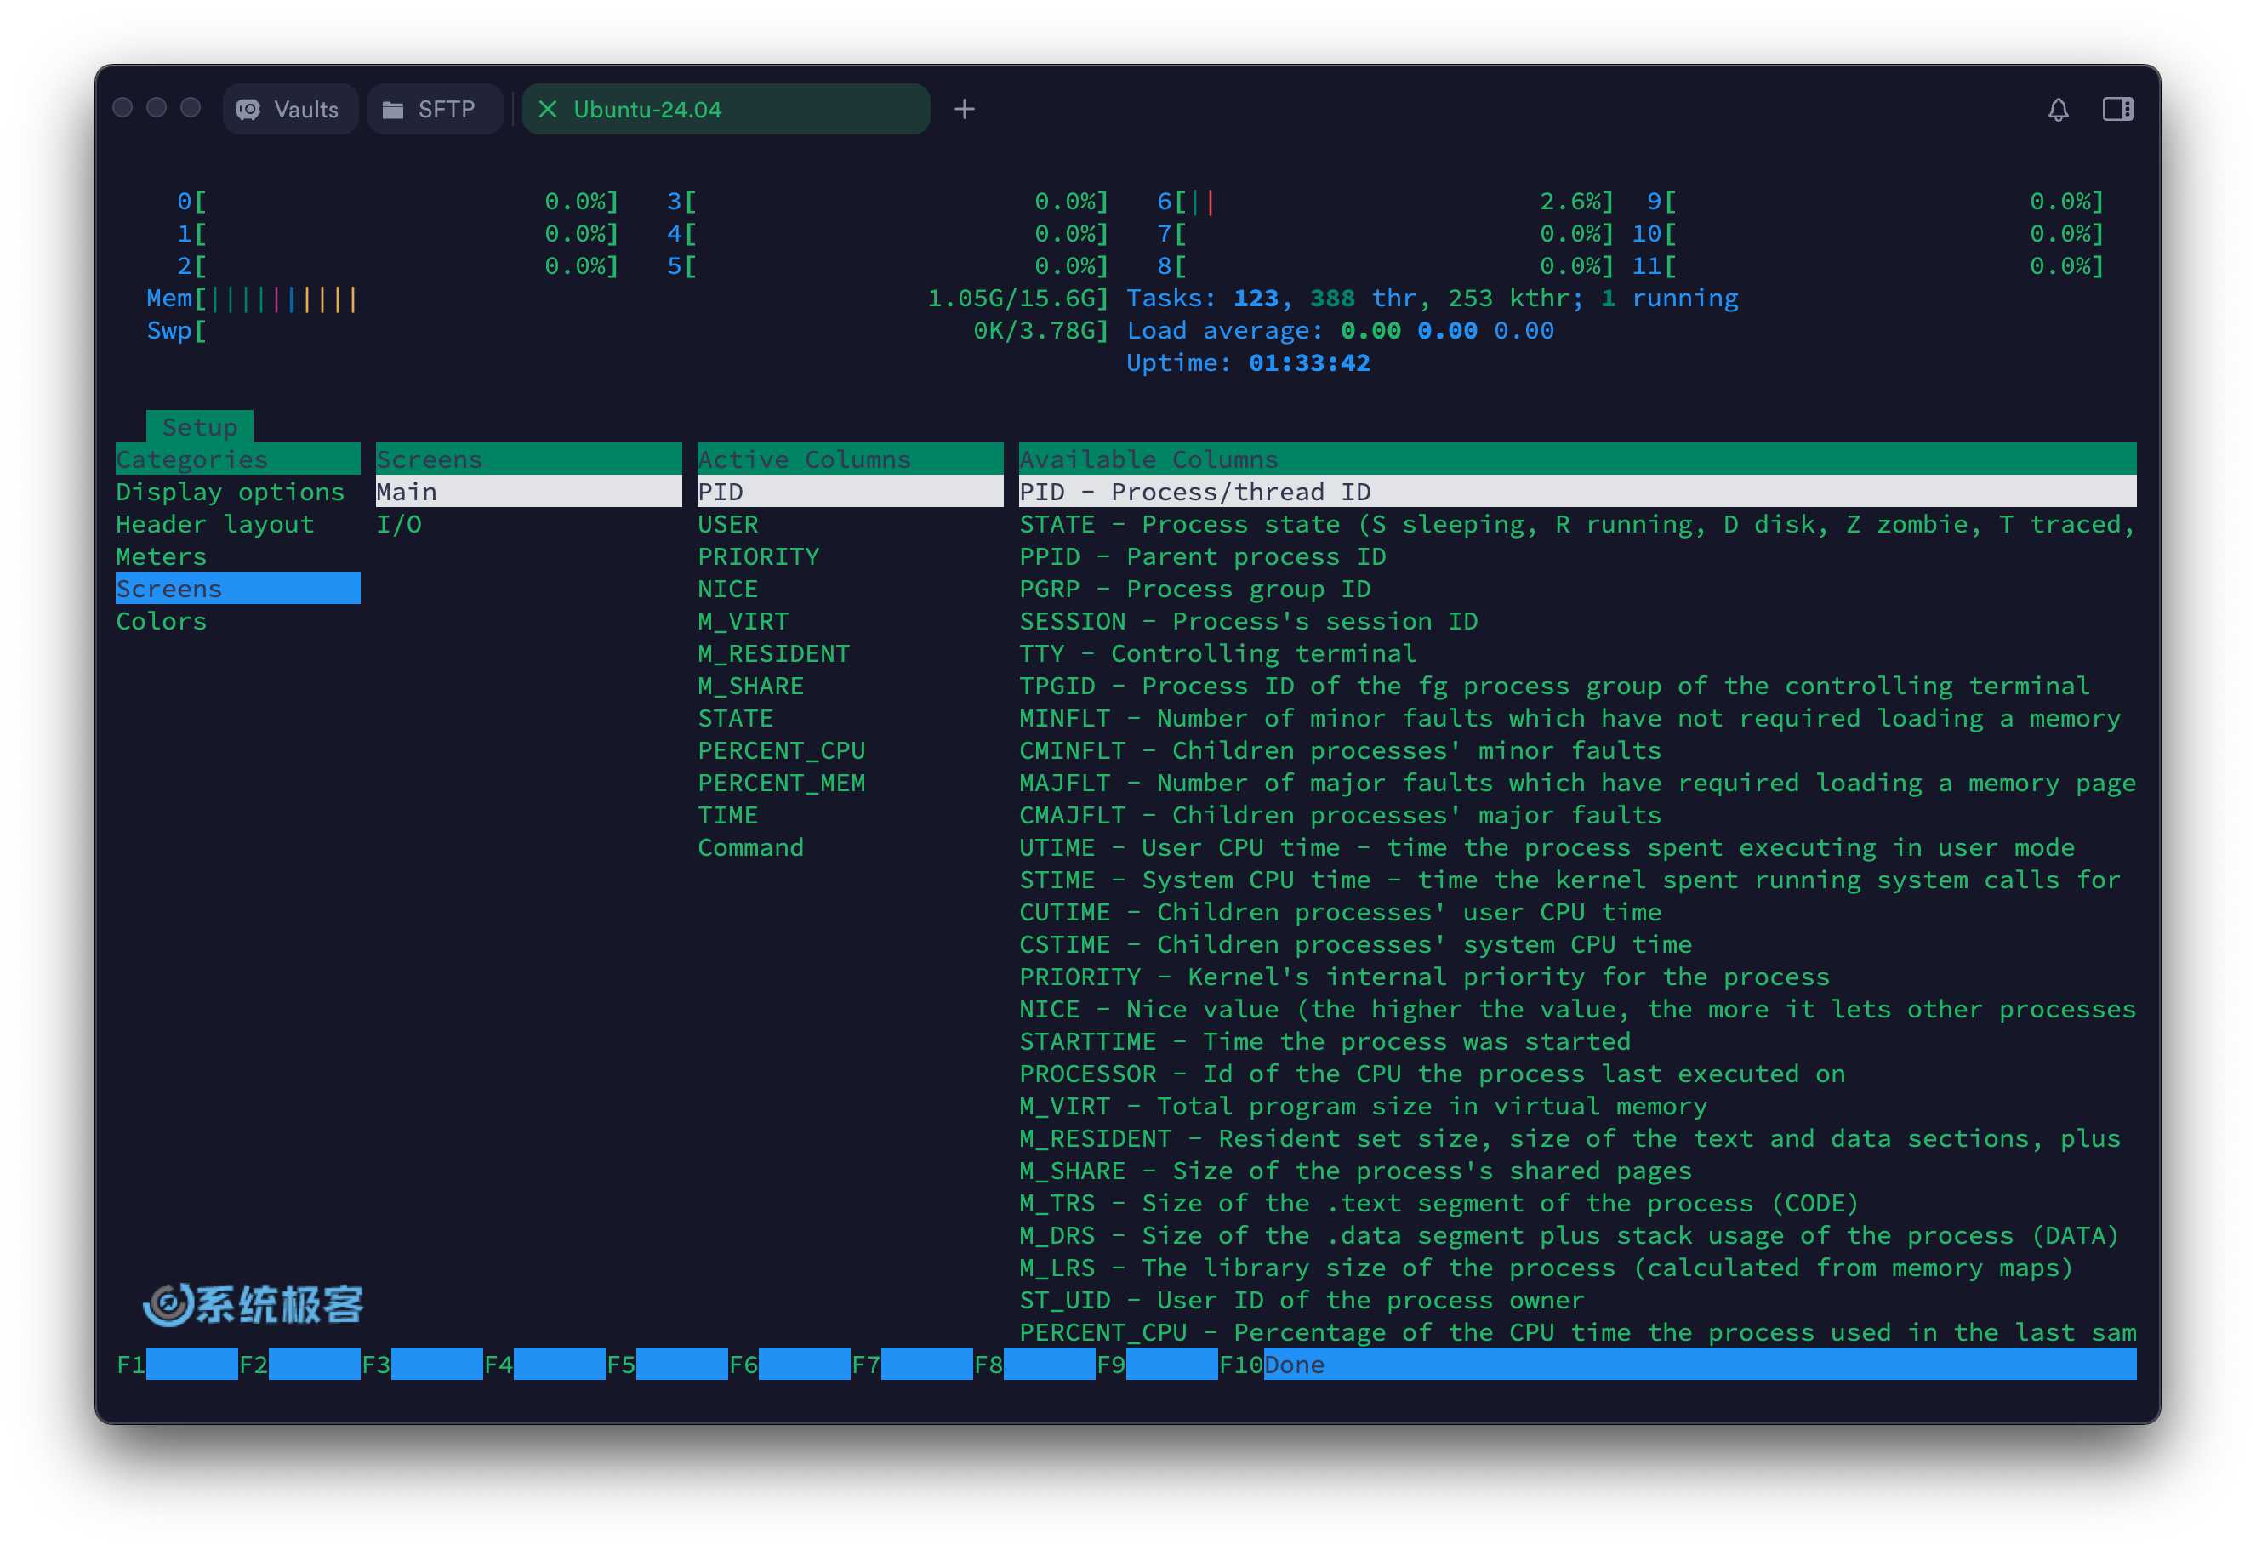This screenshot has width=2256, height=1550.
Task: Open the Vaults tab
Action: (289, 110)
